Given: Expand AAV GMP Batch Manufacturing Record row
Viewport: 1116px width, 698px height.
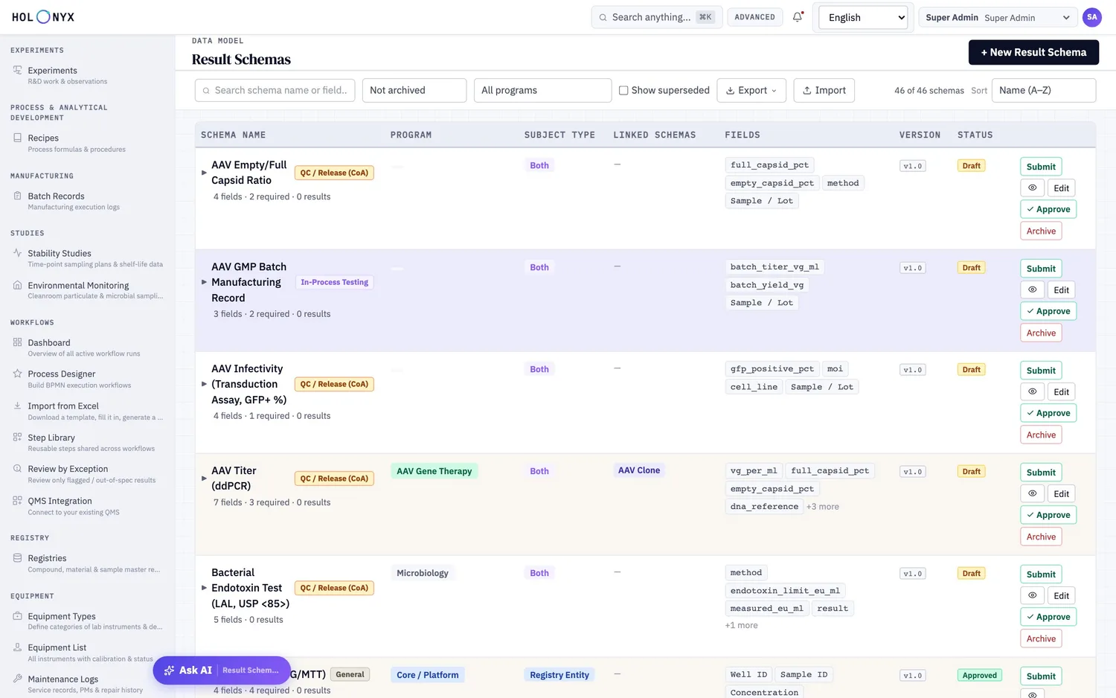Looking at the screenshot, I should (x=205, y=282).
